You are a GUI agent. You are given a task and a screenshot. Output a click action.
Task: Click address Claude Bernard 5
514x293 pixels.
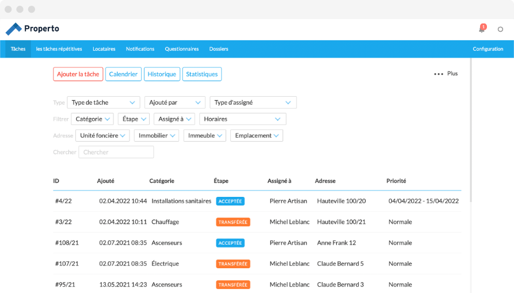pyautogui.click(x=340, y=264)
